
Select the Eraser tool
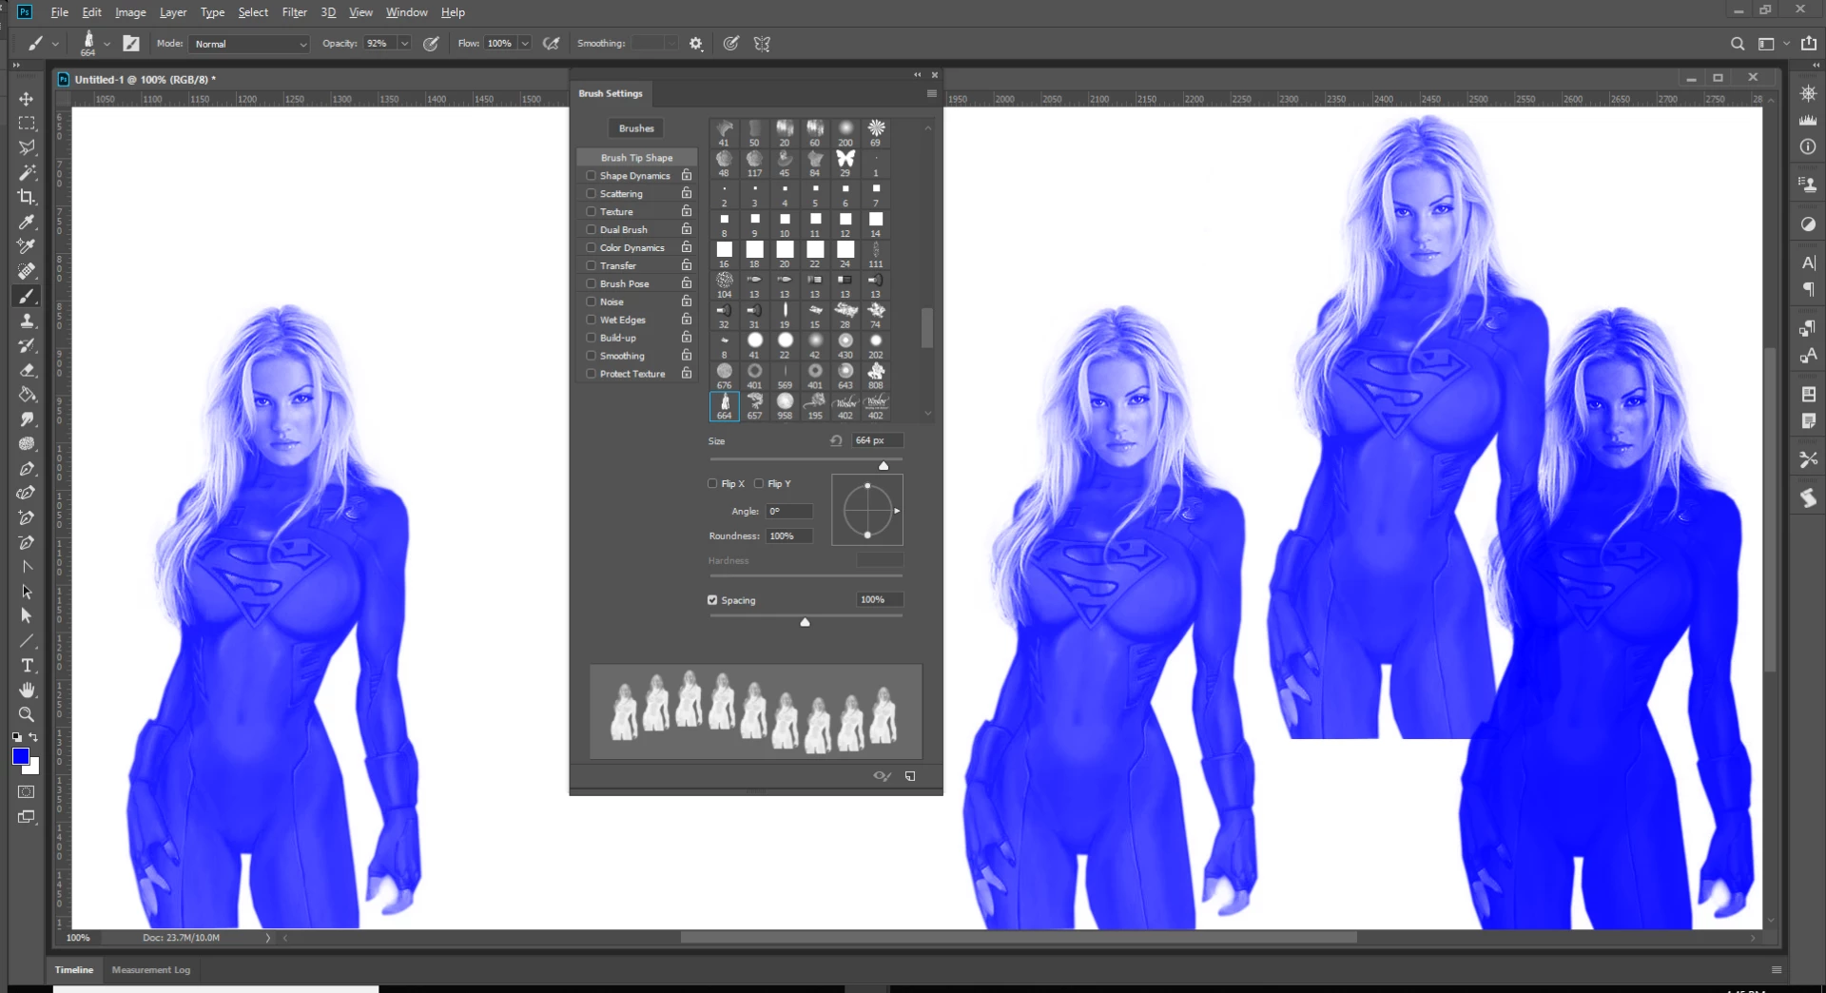[27, 370]
